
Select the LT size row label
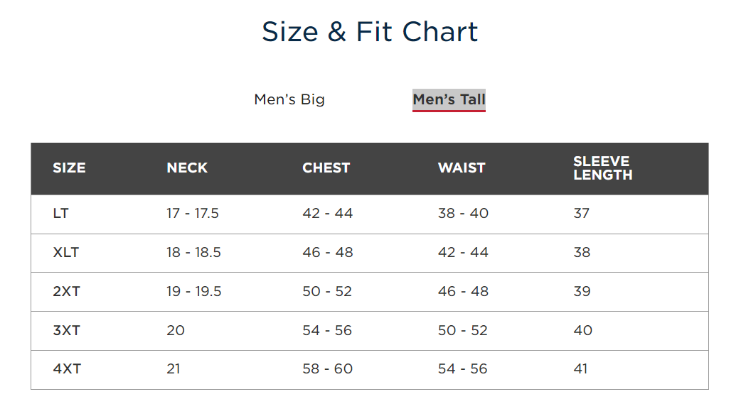point(60,213)
